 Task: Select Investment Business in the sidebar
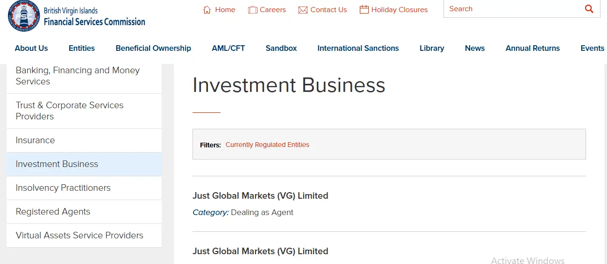tap(84, 164)
